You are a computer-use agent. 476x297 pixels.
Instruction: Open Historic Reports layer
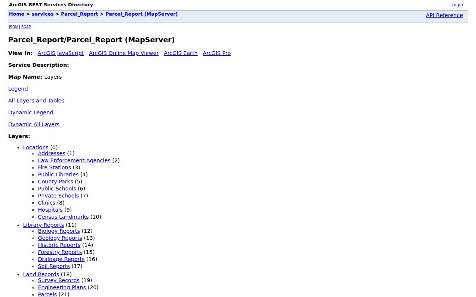[59, 245]
